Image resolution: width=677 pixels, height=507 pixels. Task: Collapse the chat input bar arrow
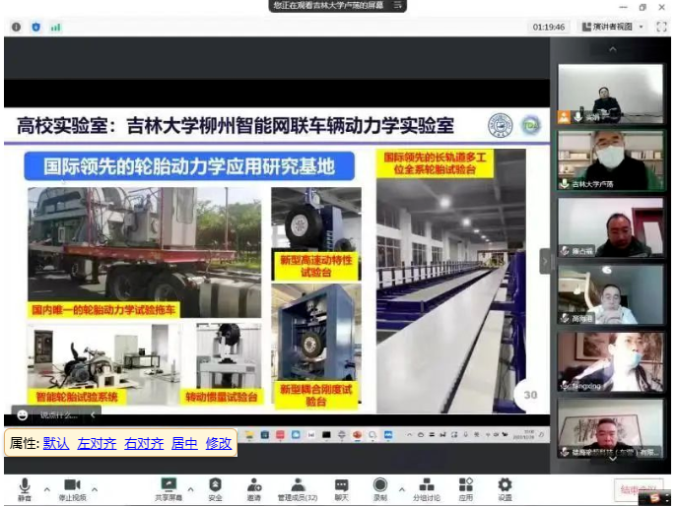[x=93, y=415]
